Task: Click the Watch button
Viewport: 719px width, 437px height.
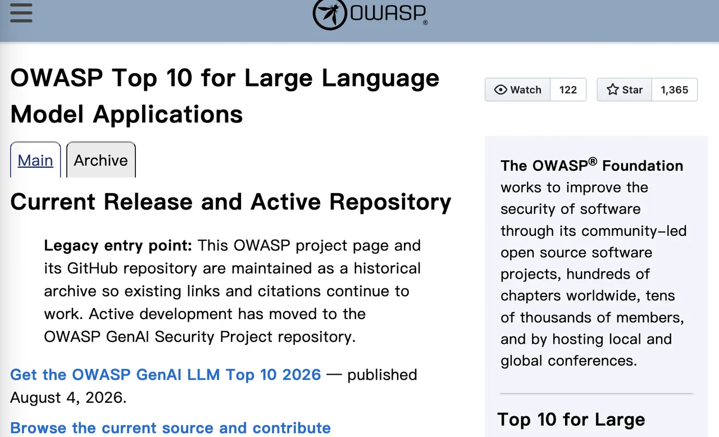Action: pos(517,90)
